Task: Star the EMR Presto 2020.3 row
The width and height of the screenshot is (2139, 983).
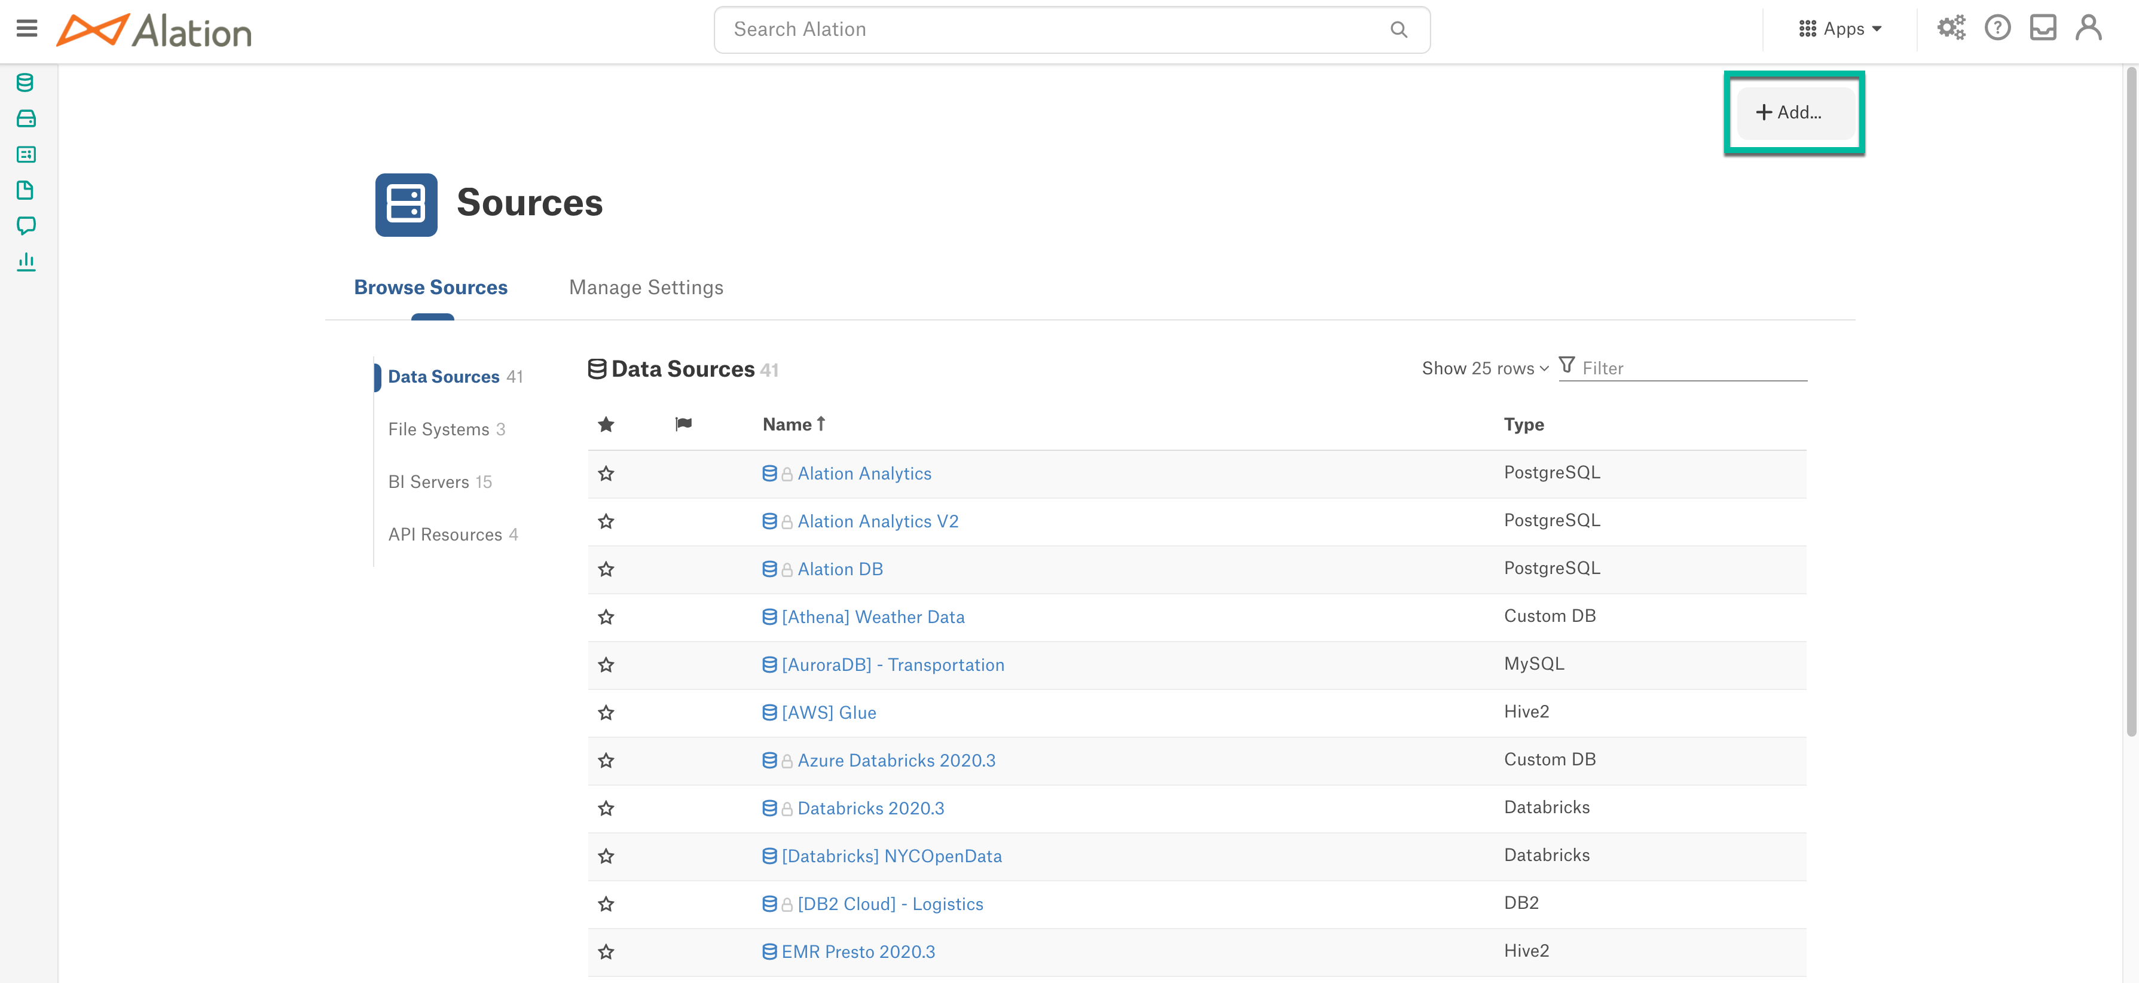Action: pyautogui.click(x=606, y=951)
